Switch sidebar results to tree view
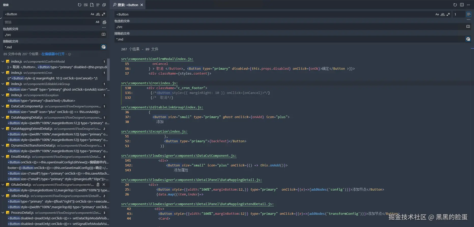Screen dimensions: 474x227 point(98,5)
